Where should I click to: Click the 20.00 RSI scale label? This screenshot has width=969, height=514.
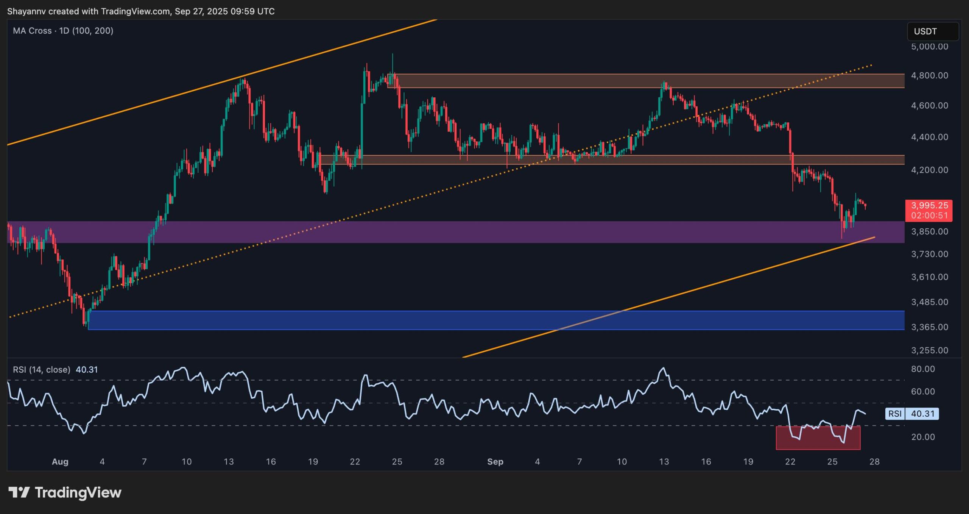(x=923, y=437)
